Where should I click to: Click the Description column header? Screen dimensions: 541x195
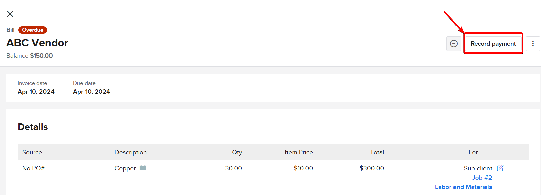tap(131, 152)
